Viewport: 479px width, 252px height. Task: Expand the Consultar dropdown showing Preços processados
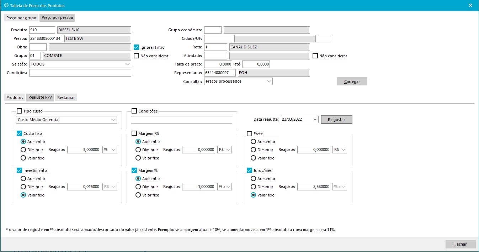tap(238, 81)
